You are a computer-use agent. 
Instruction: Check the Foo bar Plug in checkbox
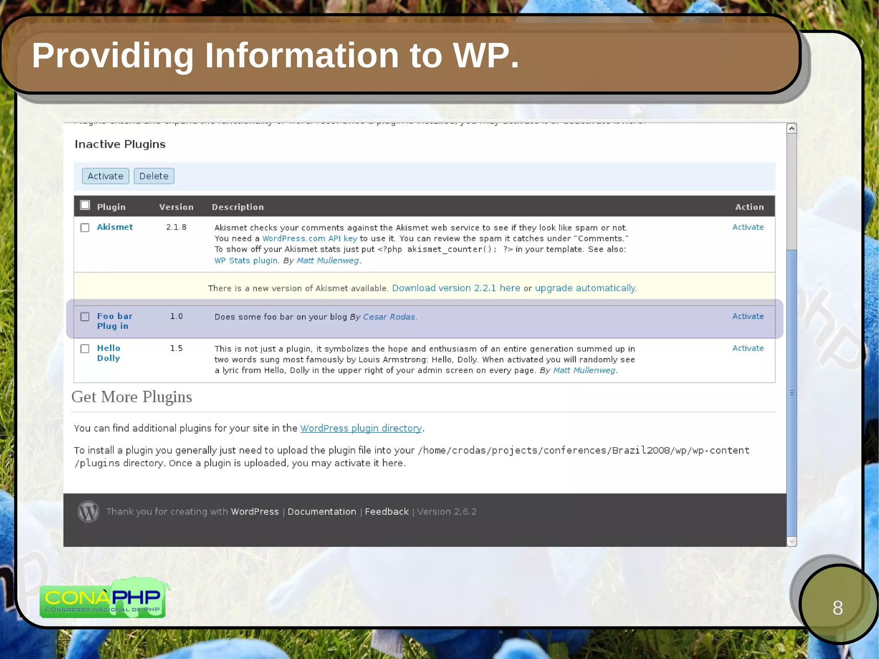[85, 317]
